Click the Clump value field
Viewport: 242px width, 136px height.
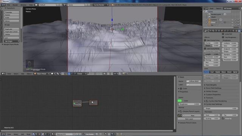(212, 43)
